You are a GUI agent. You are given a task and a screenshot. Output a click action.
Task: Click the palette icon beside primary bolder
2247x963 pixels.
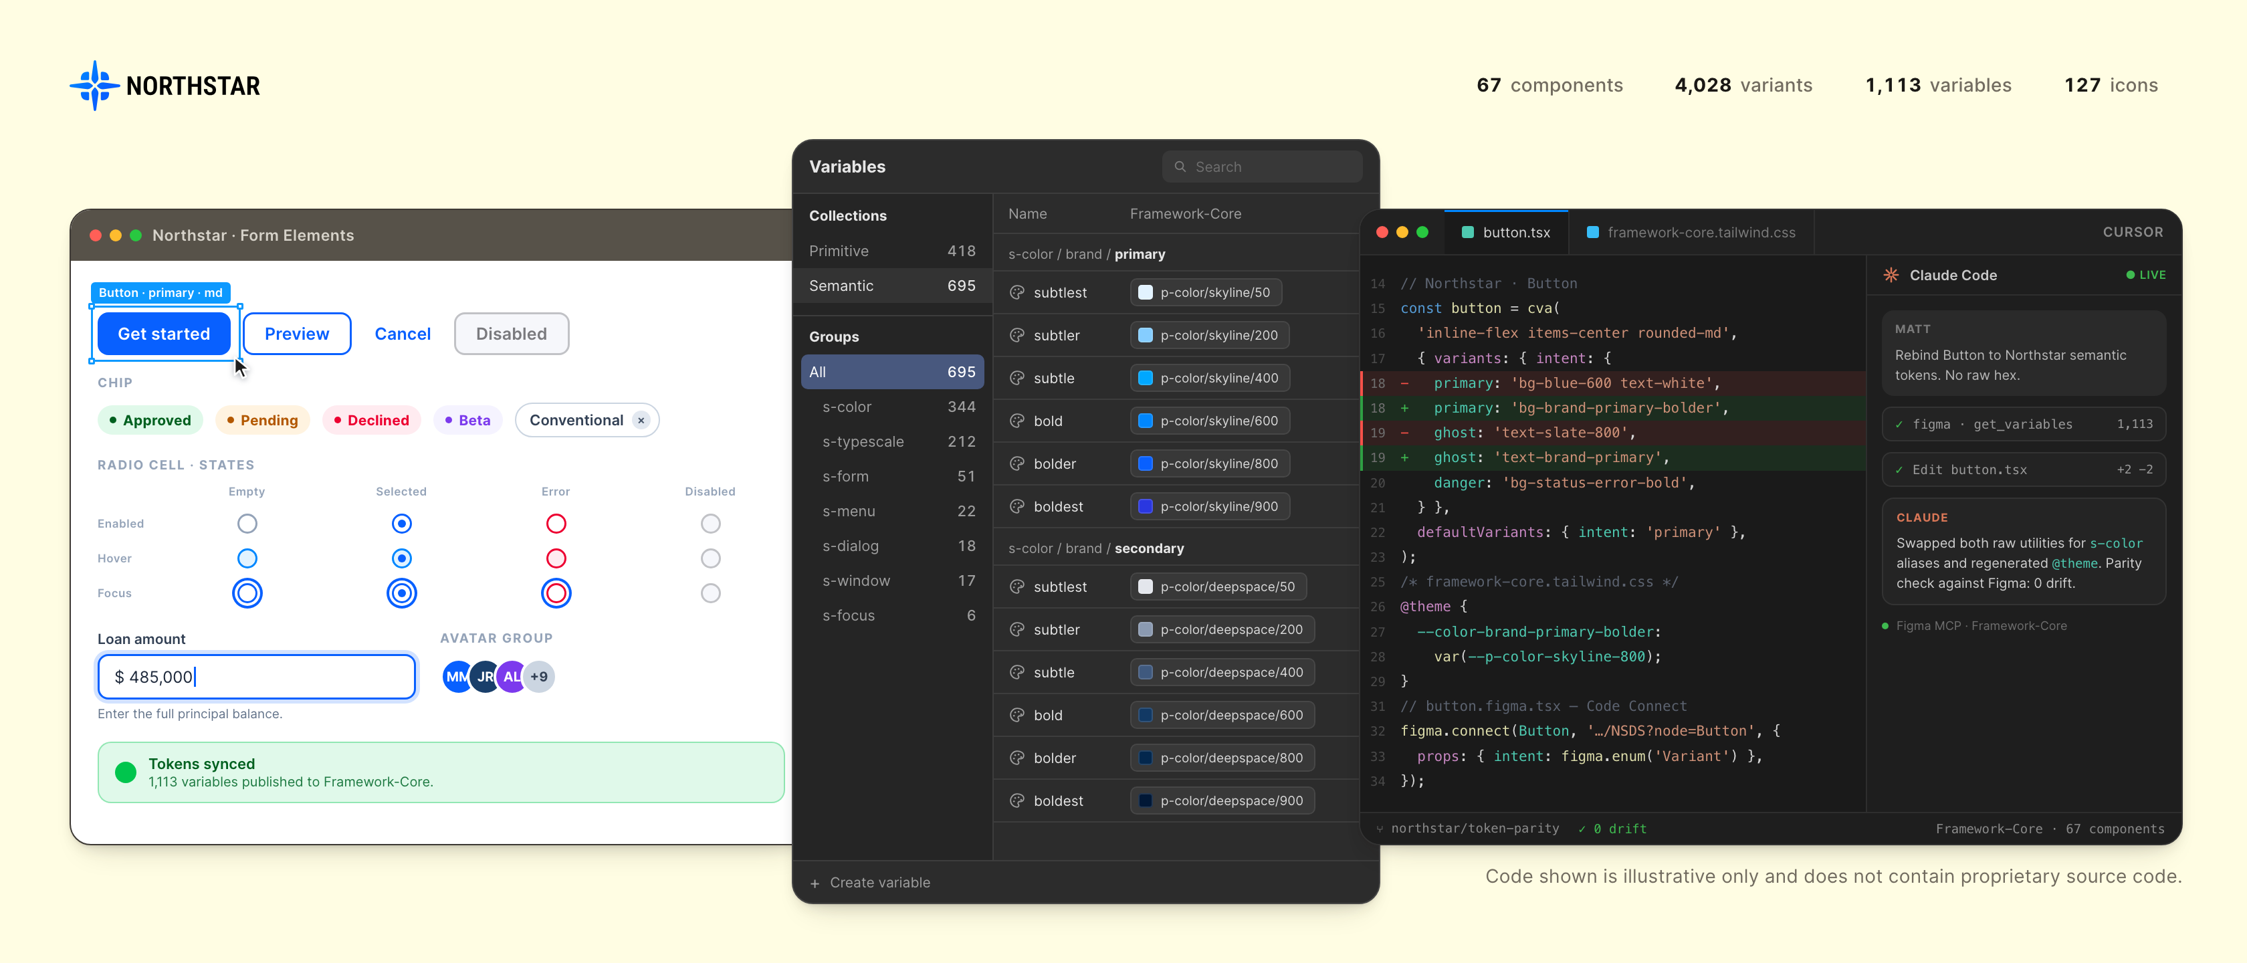pos(1016,463)
